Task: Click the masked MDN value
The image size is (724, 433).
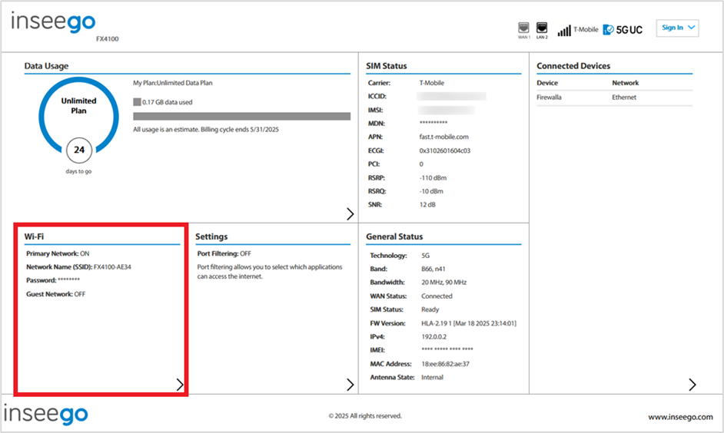Action: point(433,123)
